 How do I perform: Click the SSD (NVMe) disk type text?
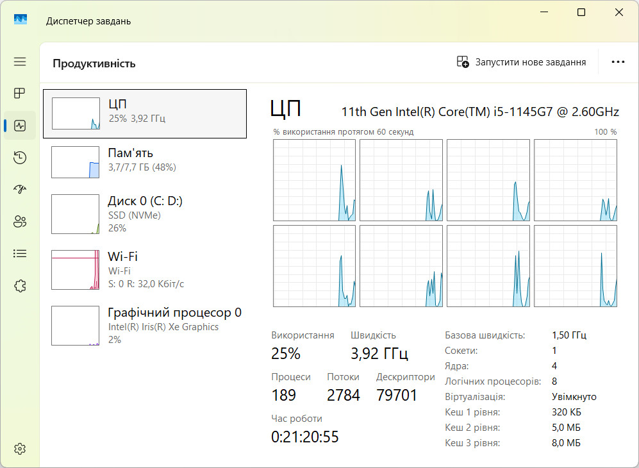click(135, 215)
